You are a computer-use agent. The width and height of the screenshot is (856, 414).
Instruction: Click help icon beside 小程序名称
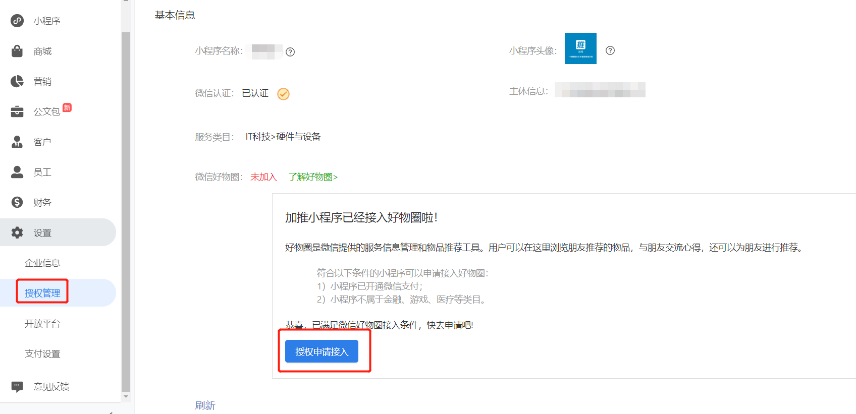point(290,51)
